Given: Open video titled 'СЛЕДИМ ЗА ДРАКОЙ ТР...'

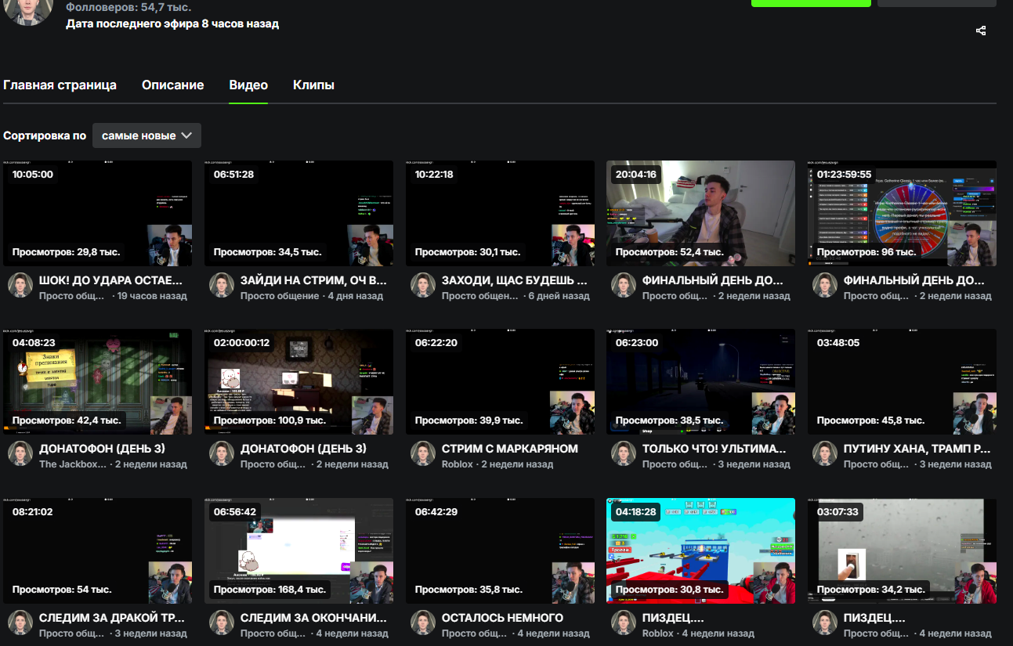Looking at the screenshot, I should (112, 618).
